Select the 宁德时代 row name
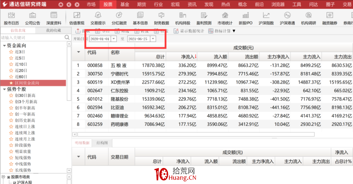The height and width of the screenshot is (184, 353). [x=120, y=74]
